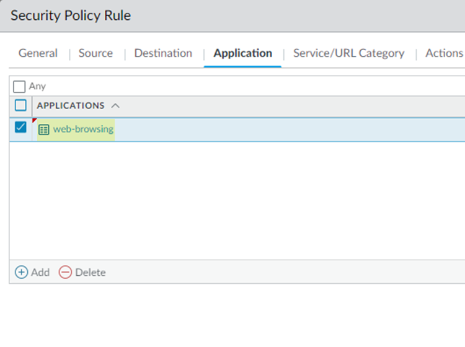This screenshot has width=465, height=347.
Task: Click the web-browsing application list icon
Action: (43, 130)
